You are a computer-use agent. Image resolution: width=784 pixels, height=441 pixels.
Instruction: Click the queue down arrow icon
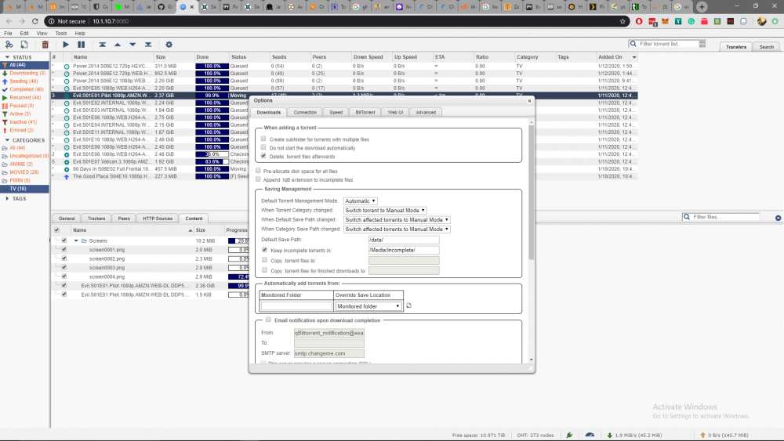(x=132, y=45)
